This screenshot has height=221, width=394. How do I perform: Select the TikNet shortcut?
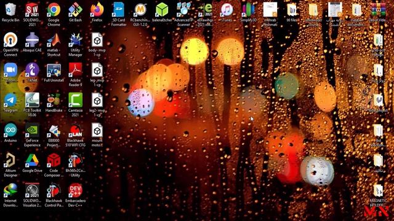32,70
